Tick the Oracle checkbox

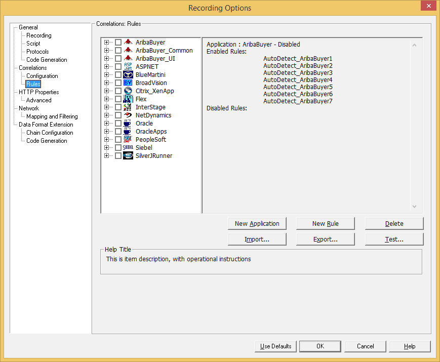point(118,123)
